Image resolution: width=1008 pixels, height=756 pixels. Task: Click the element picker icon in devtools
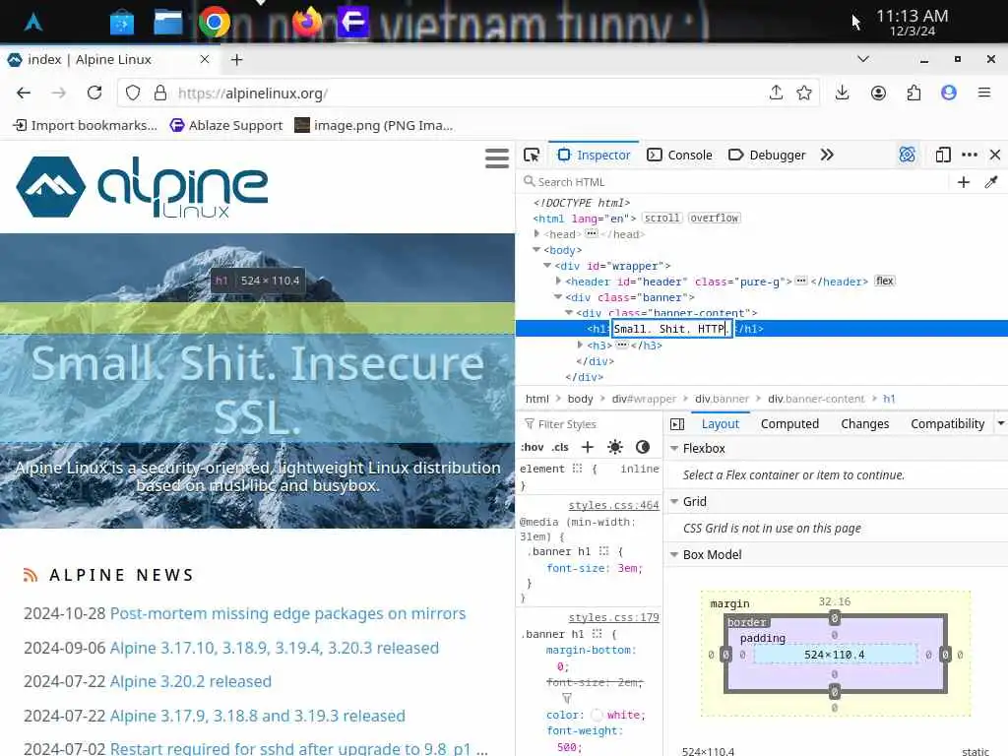(x=532, y=155)
